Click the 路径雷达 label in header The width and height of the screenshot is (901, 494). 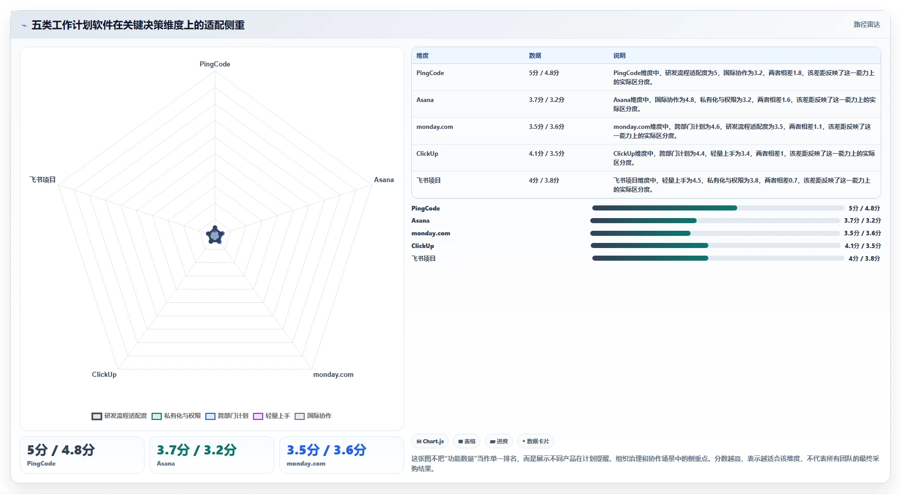coord(867,24)
